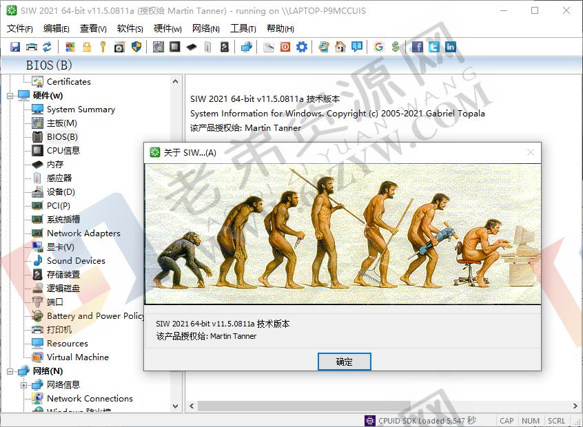Open the 硬件(W) menu in menu bar
This screenshot has width=583, height=427.
(x=167, y=29)
